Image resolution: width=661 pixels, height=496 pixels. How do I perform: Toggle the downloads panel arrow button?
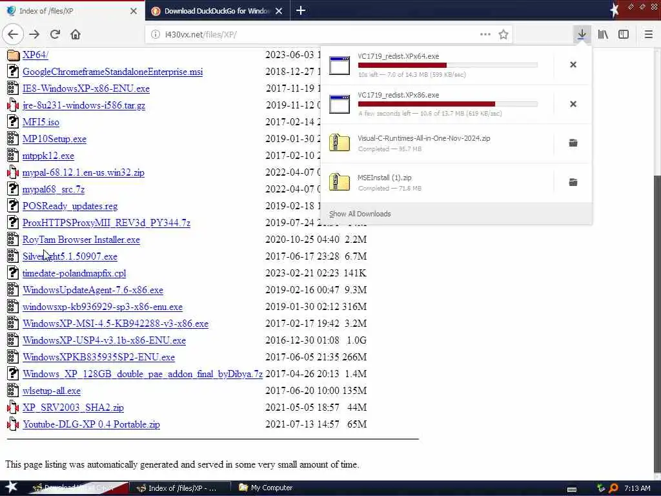[x=582, y=34]
